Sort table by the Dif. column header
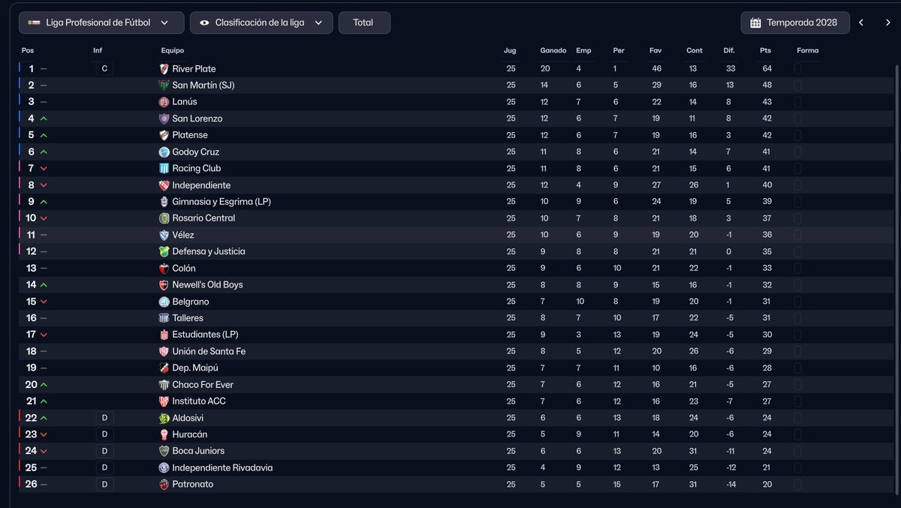The image size is (901, 508). tap(729, 50)
